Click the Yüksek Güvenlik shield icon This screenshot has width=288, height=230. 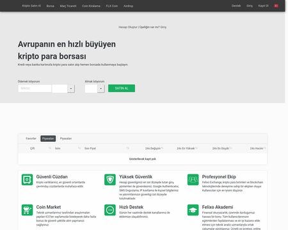coord(110,180)
